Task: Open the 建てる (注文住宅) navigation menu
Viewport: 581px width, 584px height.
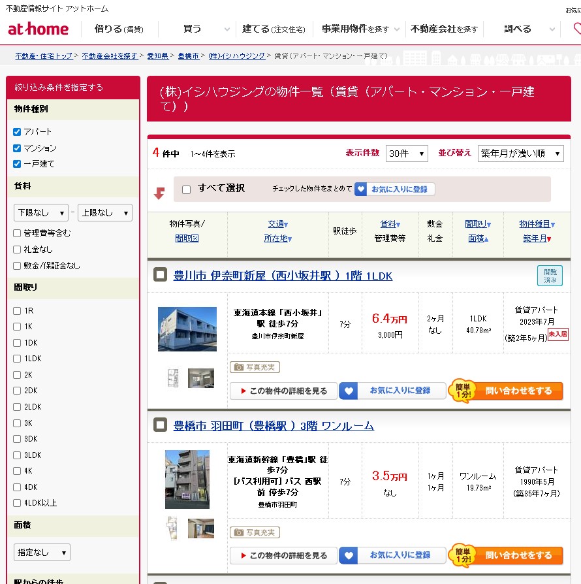Action: point(273,29)
